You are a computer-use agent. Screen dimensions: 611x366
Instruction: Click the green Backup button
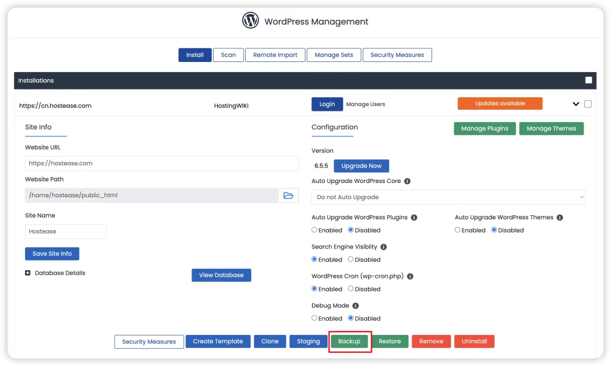coord(349,342)
